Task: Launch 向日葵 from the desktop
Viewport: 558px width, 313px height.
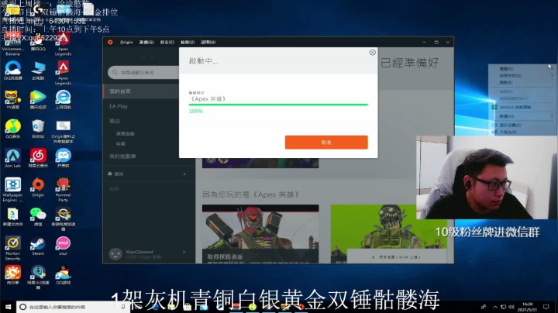Action: click(13, 275)
